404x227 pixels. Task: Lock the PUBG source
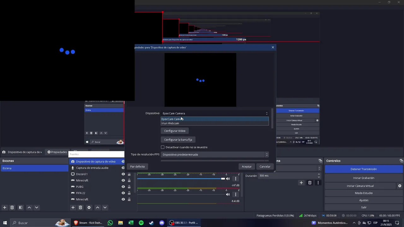[x=129, y=187]
